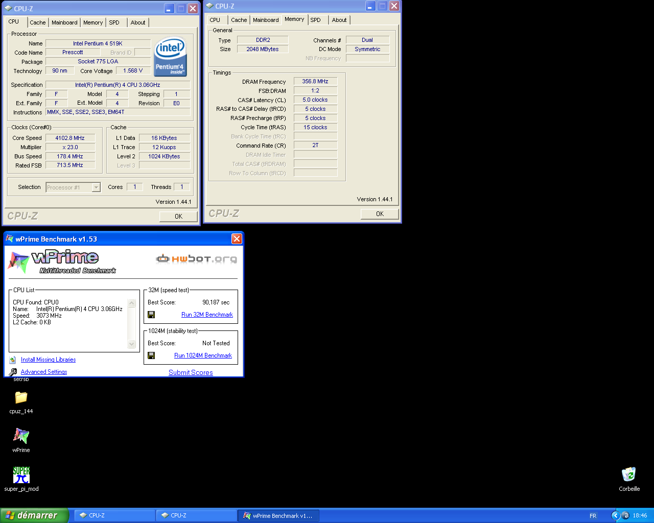
Task: Open the Submit Scores link
Action: [191, 372]
